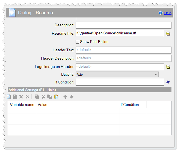The height and width of the screenshot is (150, 177).
Task: Click the duplicate page icon left of the scissors
Action: (x=37, y=97)
